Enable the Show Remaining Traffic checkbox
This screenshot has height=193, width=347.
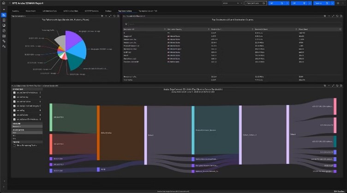[14, 145]
